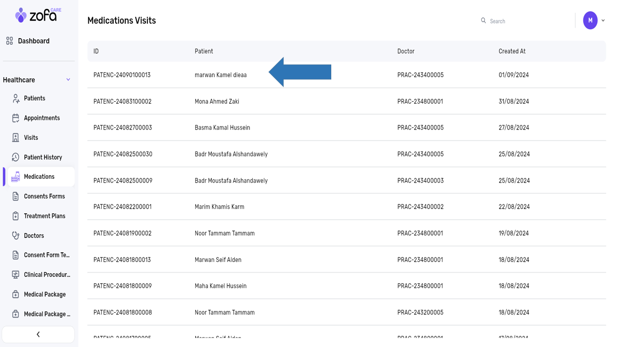Click the search magnifier icon
The width and height of the screenshot is (617, 347).
coord(483,20)
